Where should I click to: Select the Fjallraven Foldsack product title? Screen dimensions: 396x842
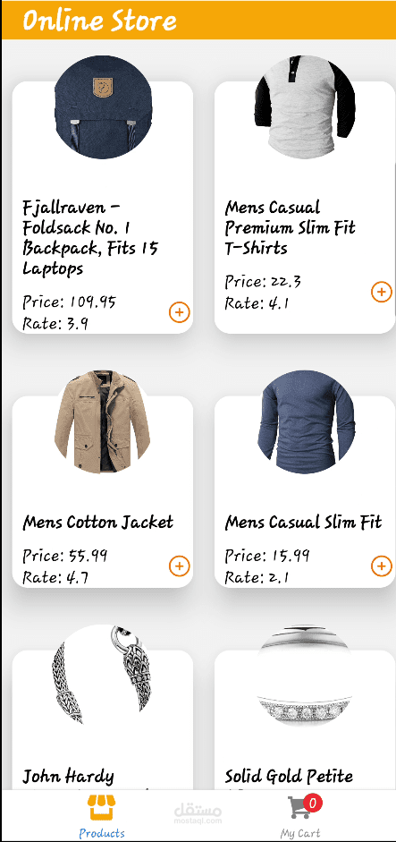(x=90, y=238)
